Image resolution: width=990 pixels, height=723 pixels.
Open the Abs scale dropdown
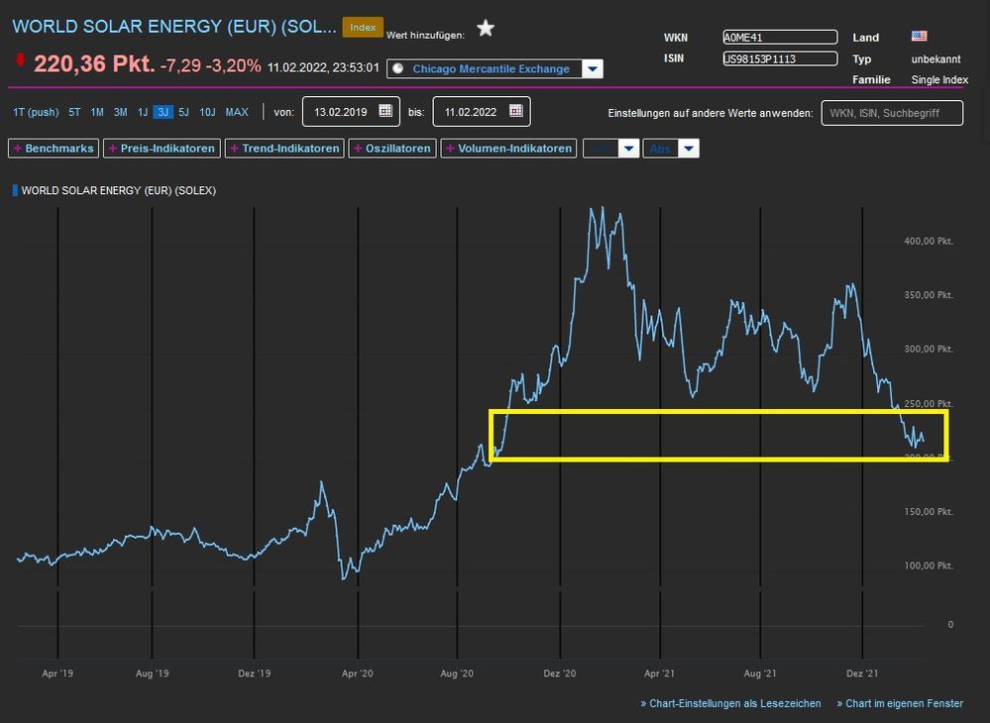pyautogui.click(x=689, y=149)
